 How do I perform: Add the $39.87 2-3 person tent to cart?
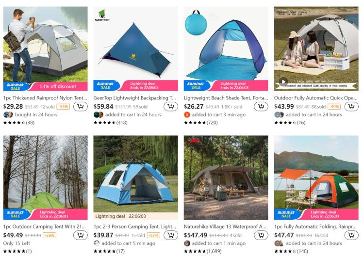pos(171,235)
